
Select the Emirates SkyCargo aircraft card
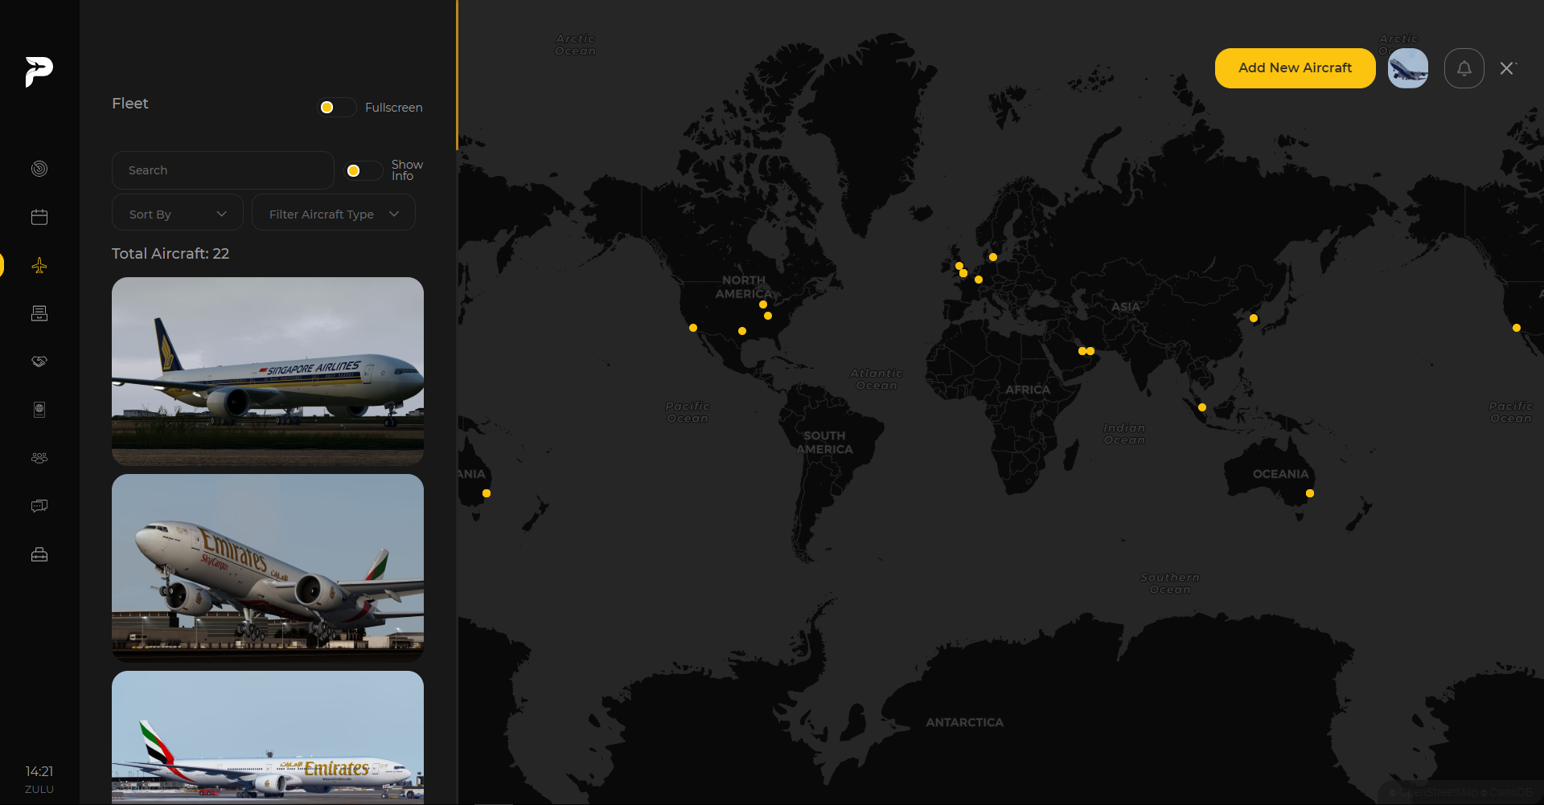tap(268, 568)
